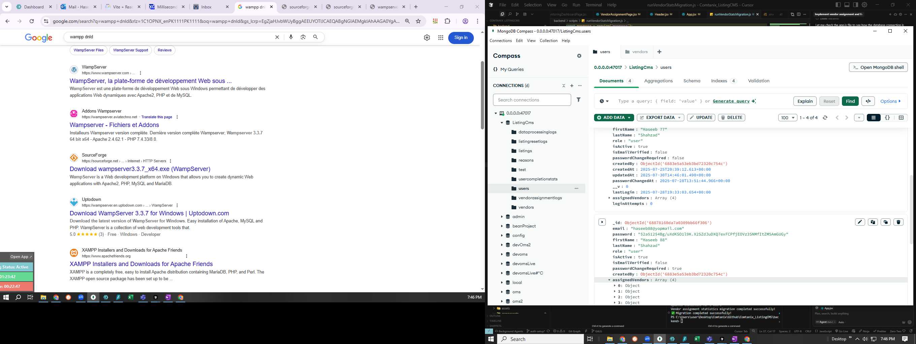Open the Validation tab
916x344 pixels.
[x=758, y=81]
